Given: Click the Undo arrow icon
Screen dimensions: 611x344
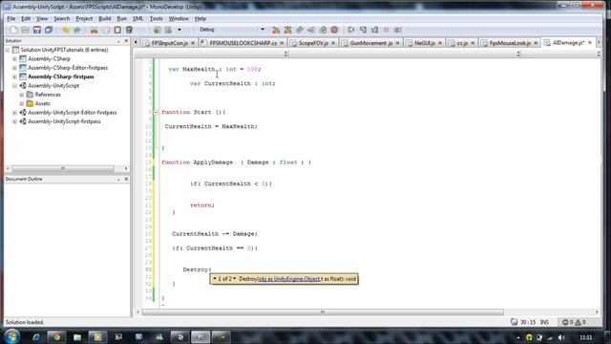Looking at the screenshot, I should coord(66,30).
